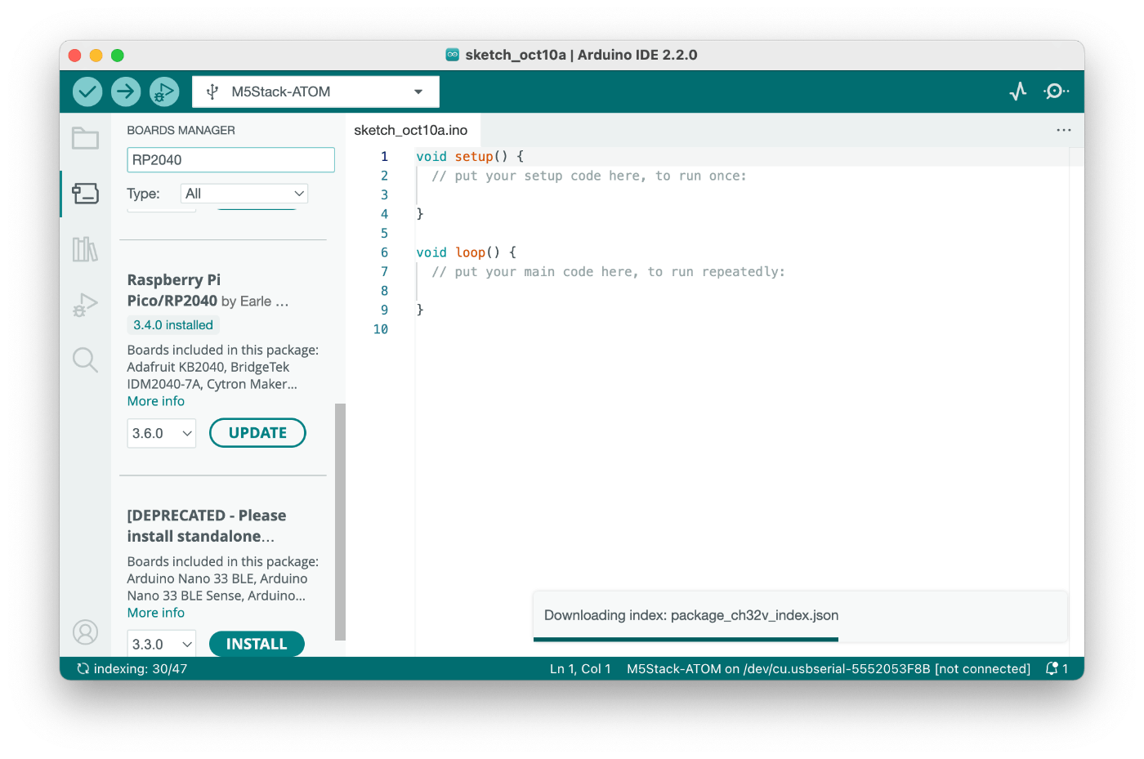Image resolution: width=1144 pixels, height=759 pixels.
Task: Click the index download progress bar
Action: point(686,640)
